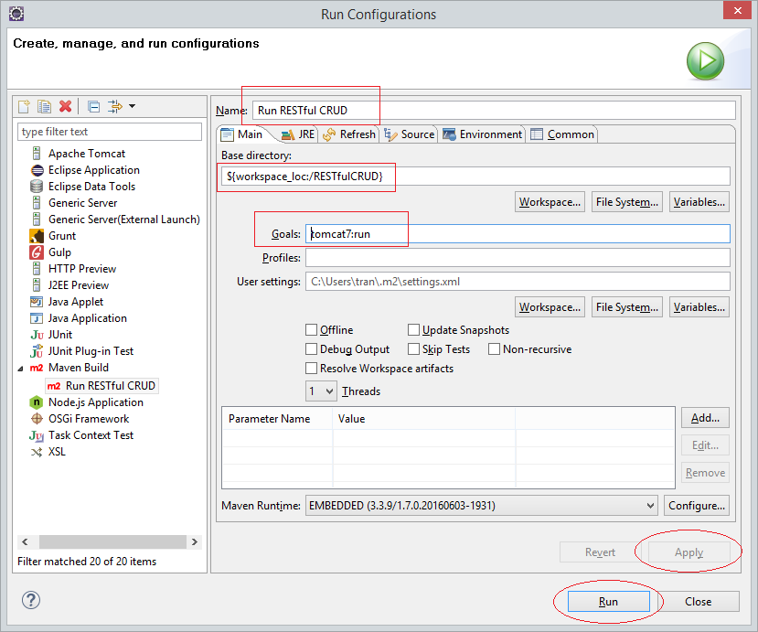Click File System... button under User settings
The height and width of the screenshot is (632, 758).
tap(627, 307)
